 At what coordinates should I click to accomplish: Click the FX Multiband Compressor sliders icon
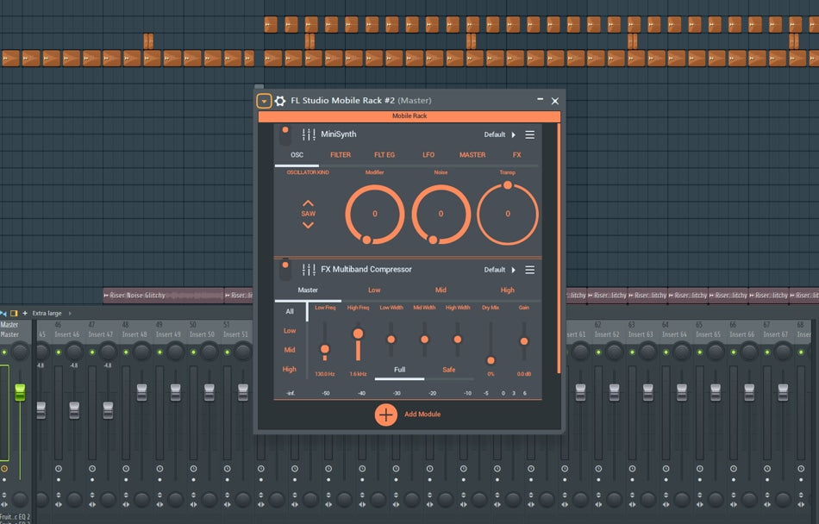click(309, 270)
